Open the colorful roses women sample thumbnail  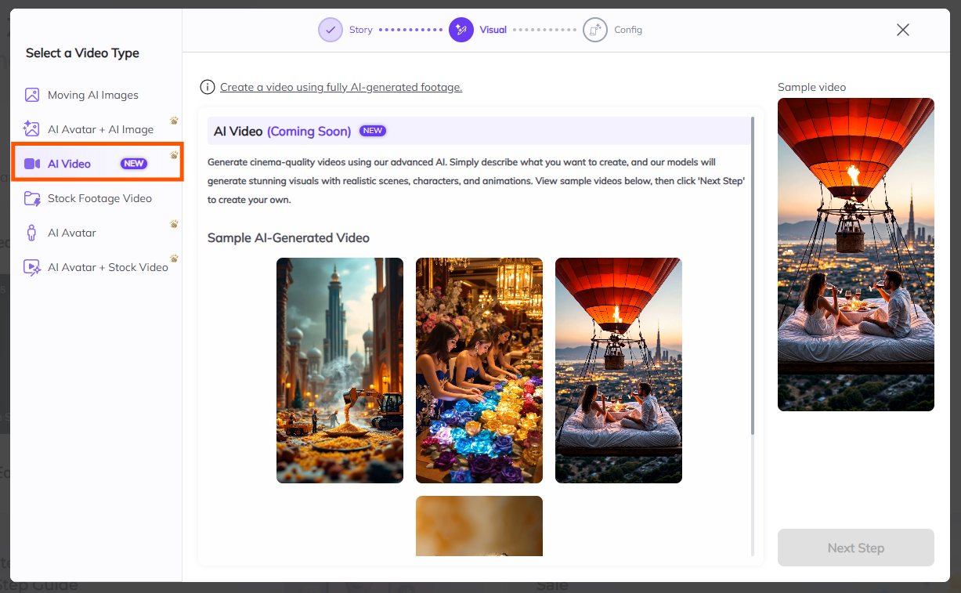pos(479,371)
